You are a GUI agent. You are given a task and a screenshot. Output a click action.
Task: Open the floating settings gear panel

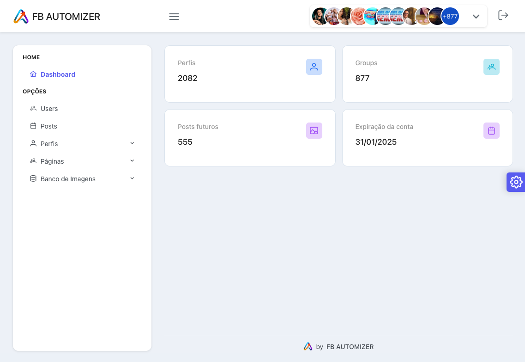click(516, 182)
